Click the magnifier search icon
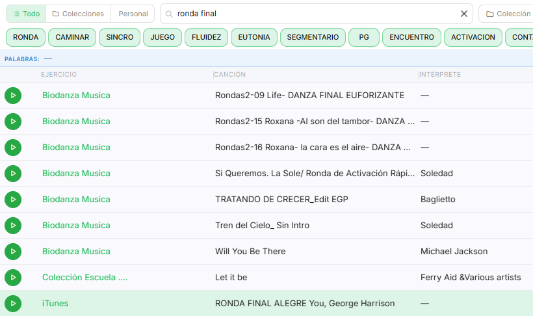This screenshot has width=533, height=316. (169, 14)
